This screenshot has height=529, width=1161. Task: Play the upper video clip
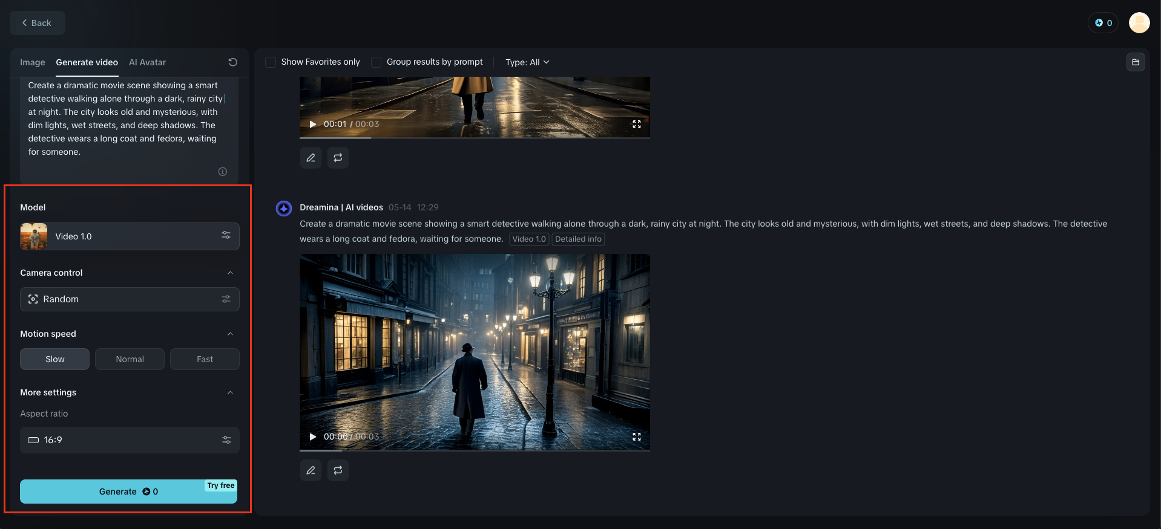(x=313, y=124)
